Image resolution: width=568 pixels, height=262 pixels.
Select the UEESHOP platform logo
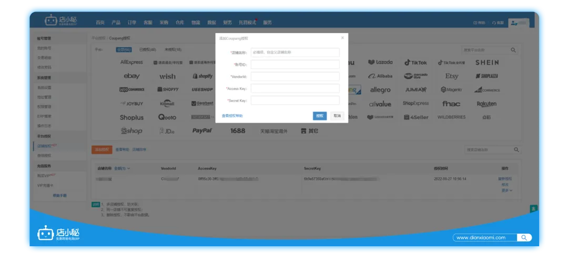coord(202,89)
